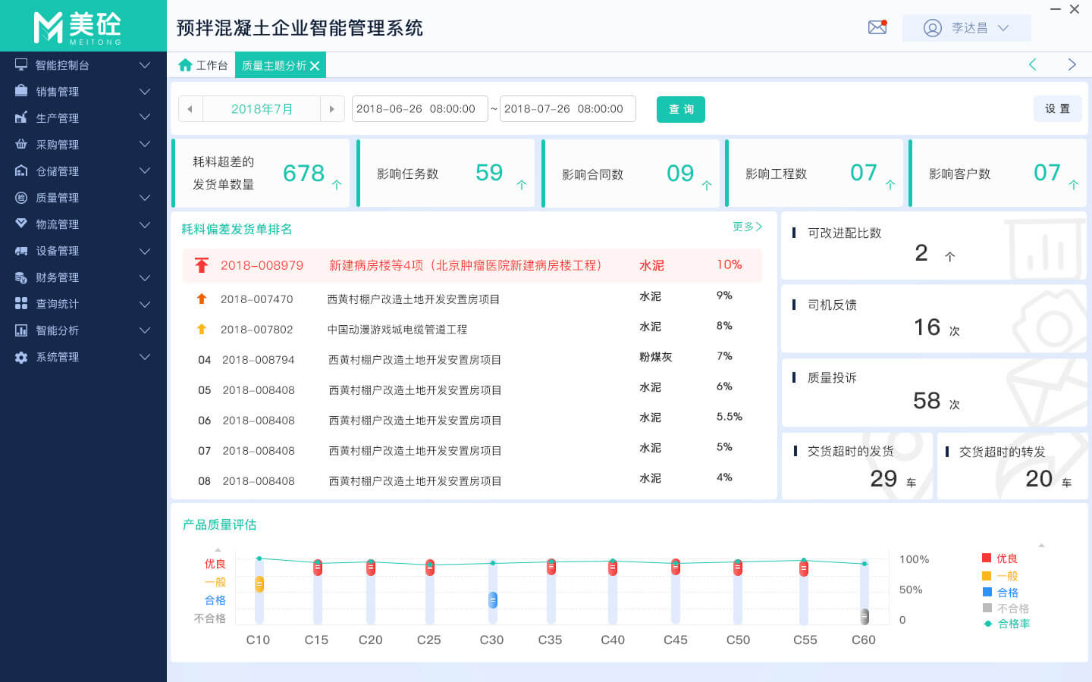Open the 更多 link in ranking panel

click(747, 227)
